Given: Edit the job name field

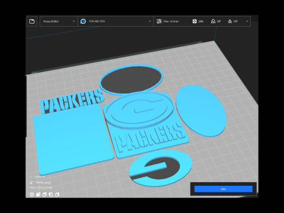Looking at the screenshot, I should coord(43,182).
